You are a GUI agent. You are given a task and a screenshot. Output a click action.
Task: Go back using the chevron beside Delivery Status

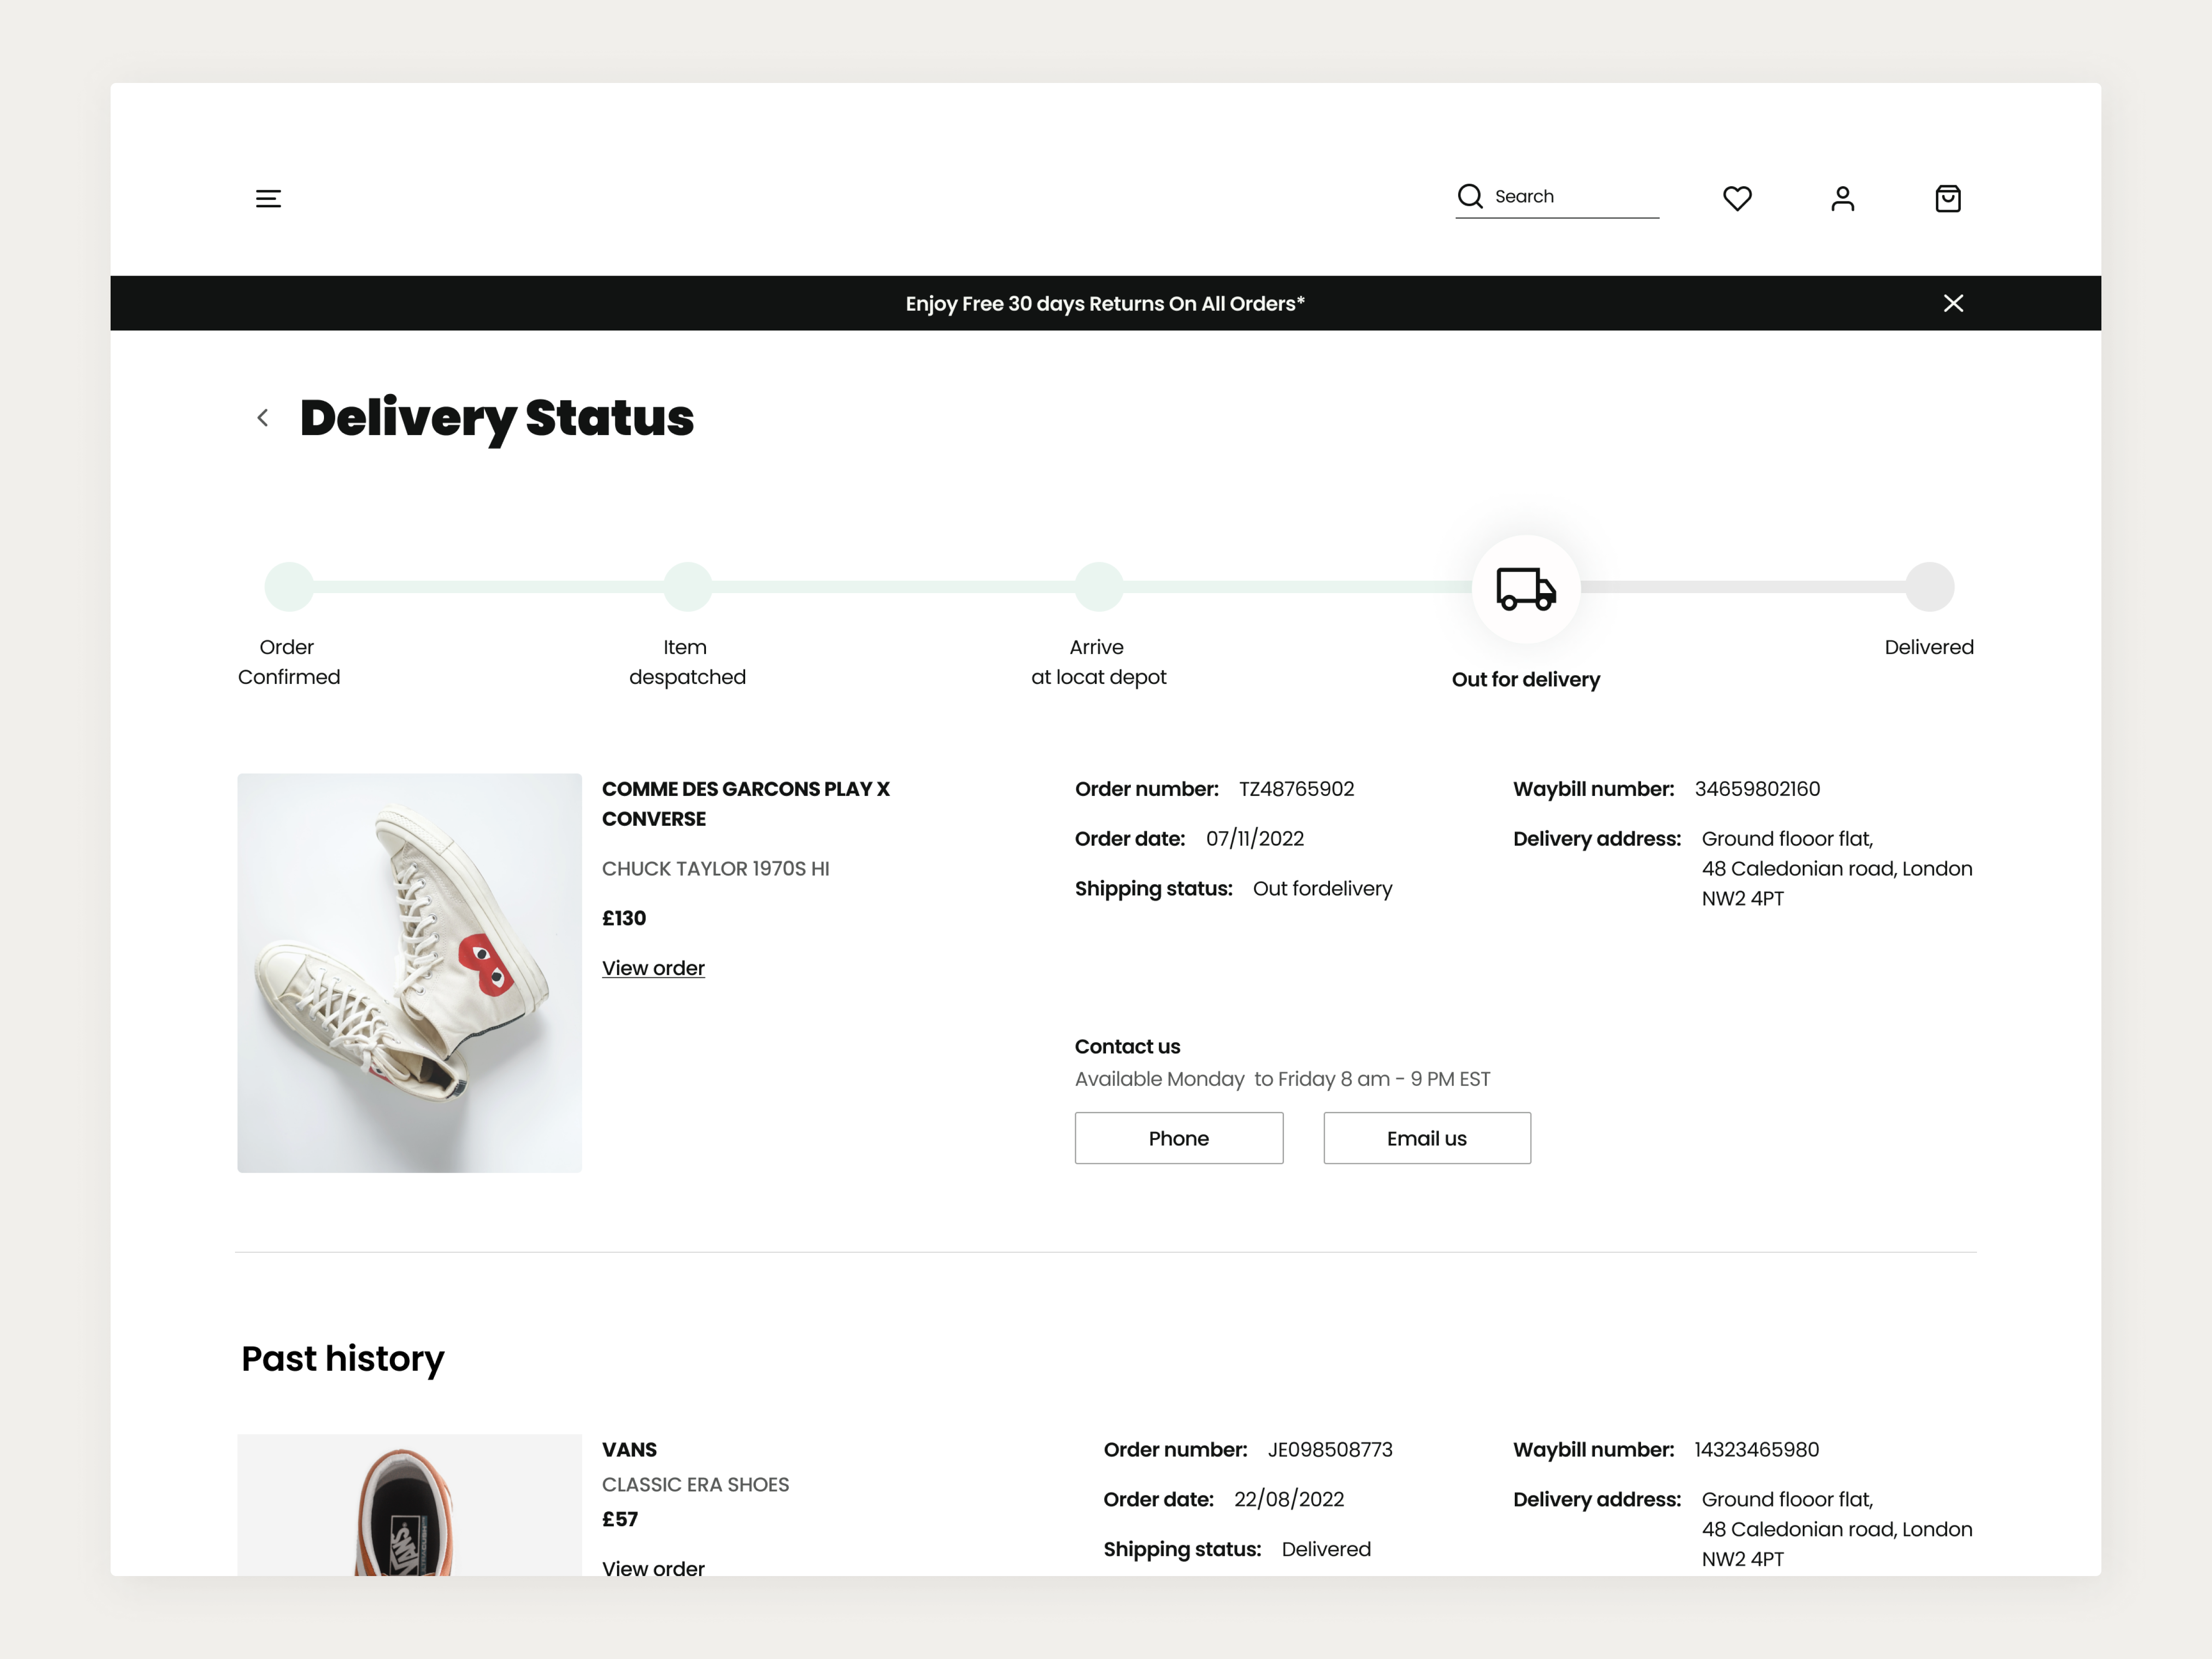pyautogui.click(x=263, y=418)
